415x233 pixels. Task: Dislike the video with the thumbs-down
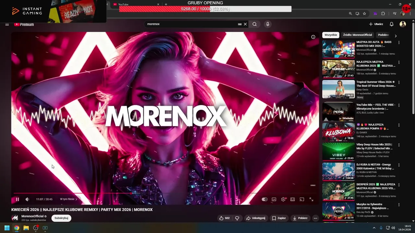[237, 218]
